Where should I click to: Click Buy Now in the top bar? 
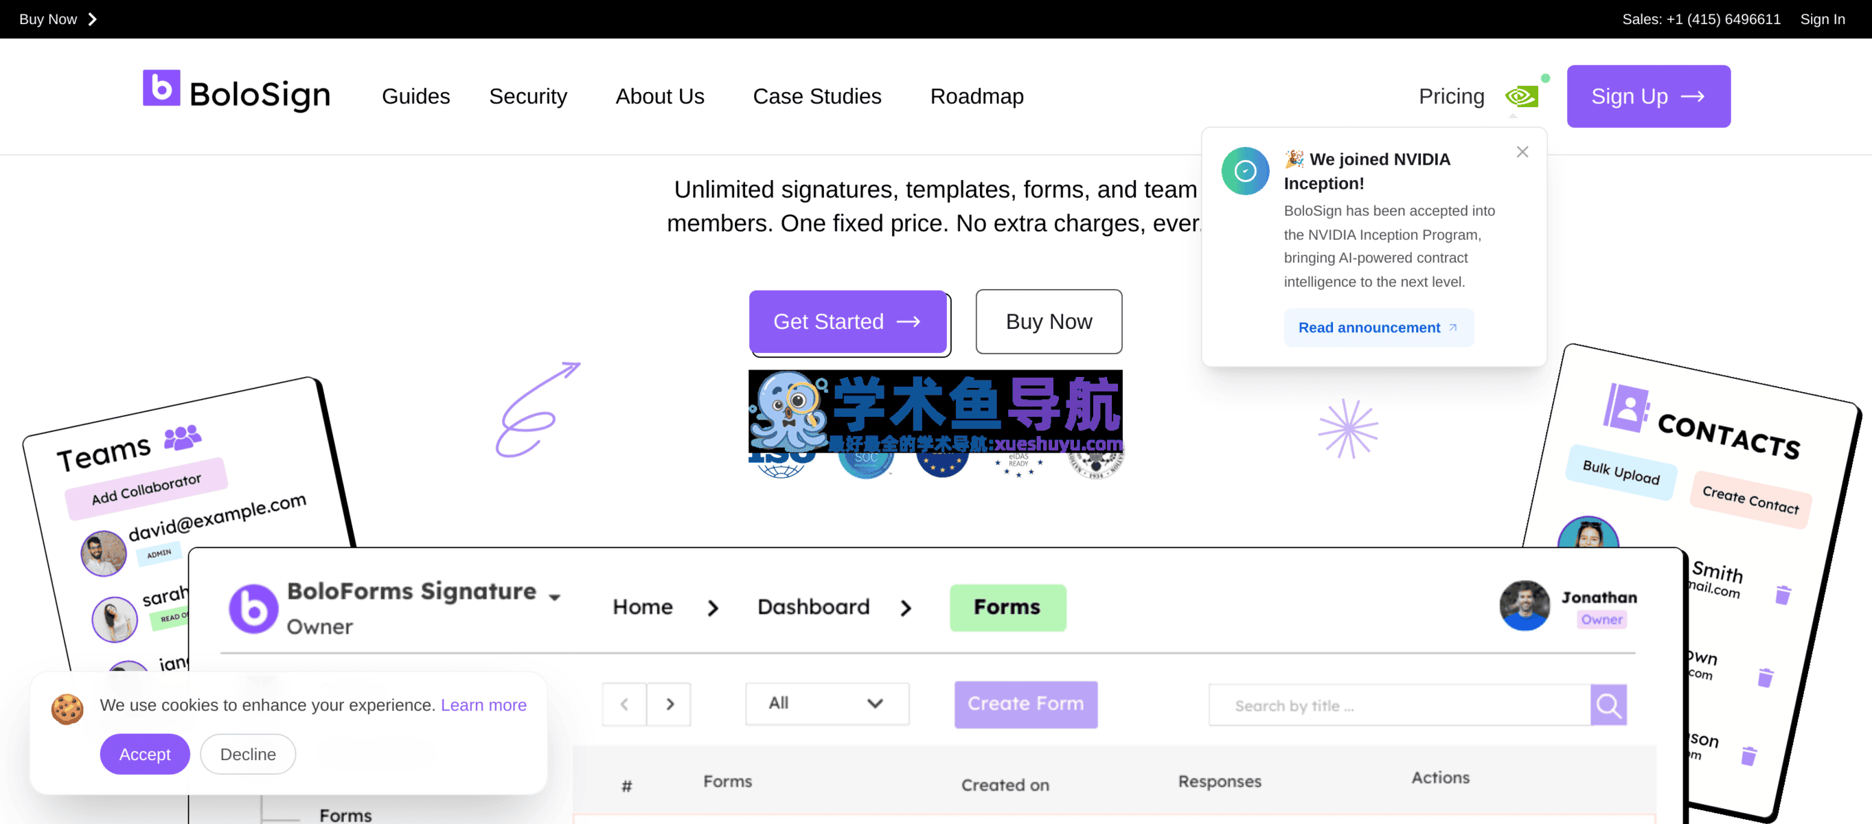[58, 19]
